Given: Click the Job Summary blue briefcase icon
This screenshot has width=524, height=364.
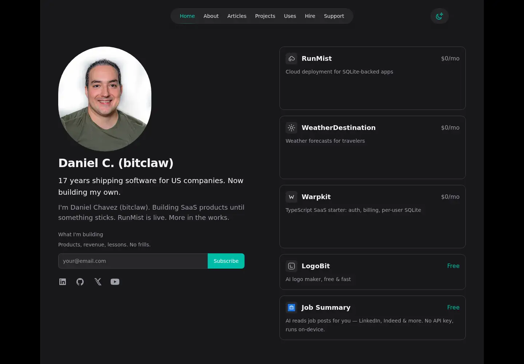Looking at the screenshot, I should tap(291, 308).
